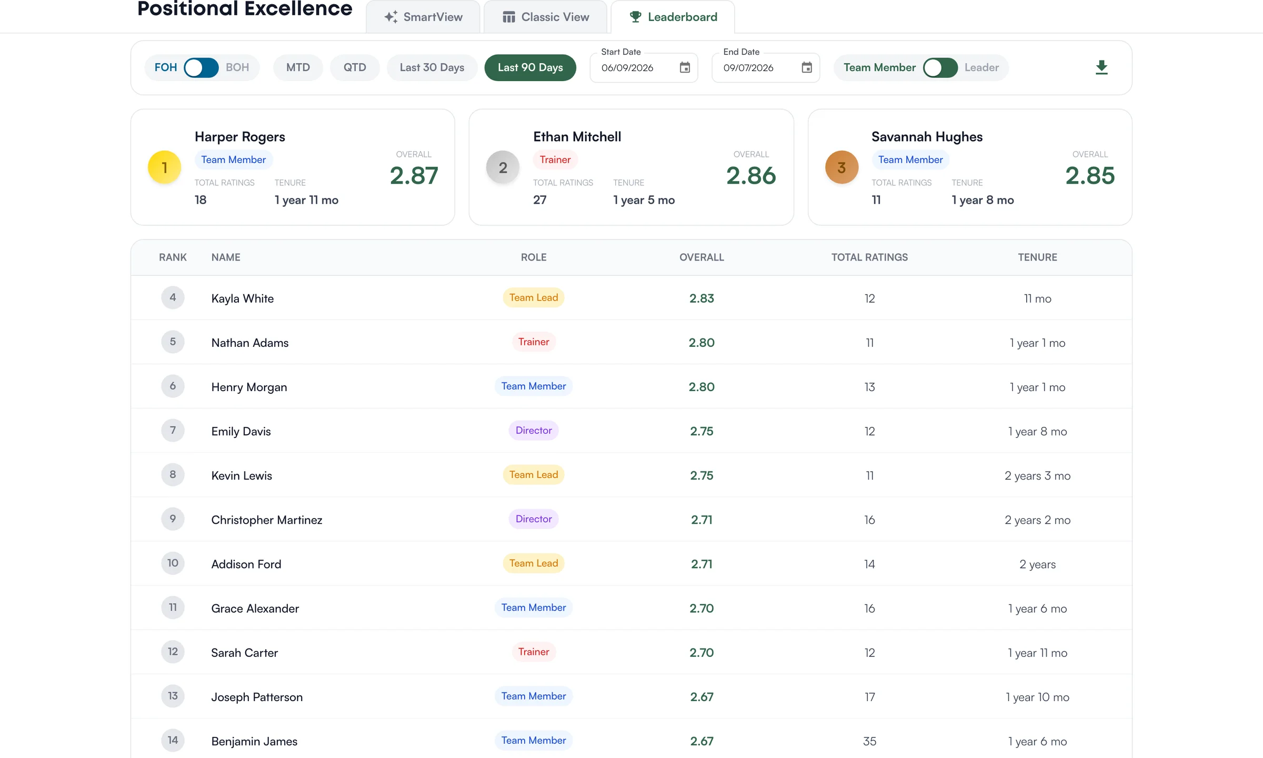Open Savannah Hughes top card
This screenshot has height=758, width=1263.
tap(970, 167)
